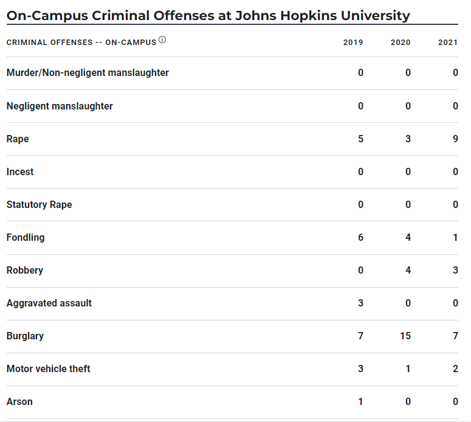Click the Fondling value 6 for 2019
The height and width of the screenshot is (422, 471).
click(x=360, y=237)
